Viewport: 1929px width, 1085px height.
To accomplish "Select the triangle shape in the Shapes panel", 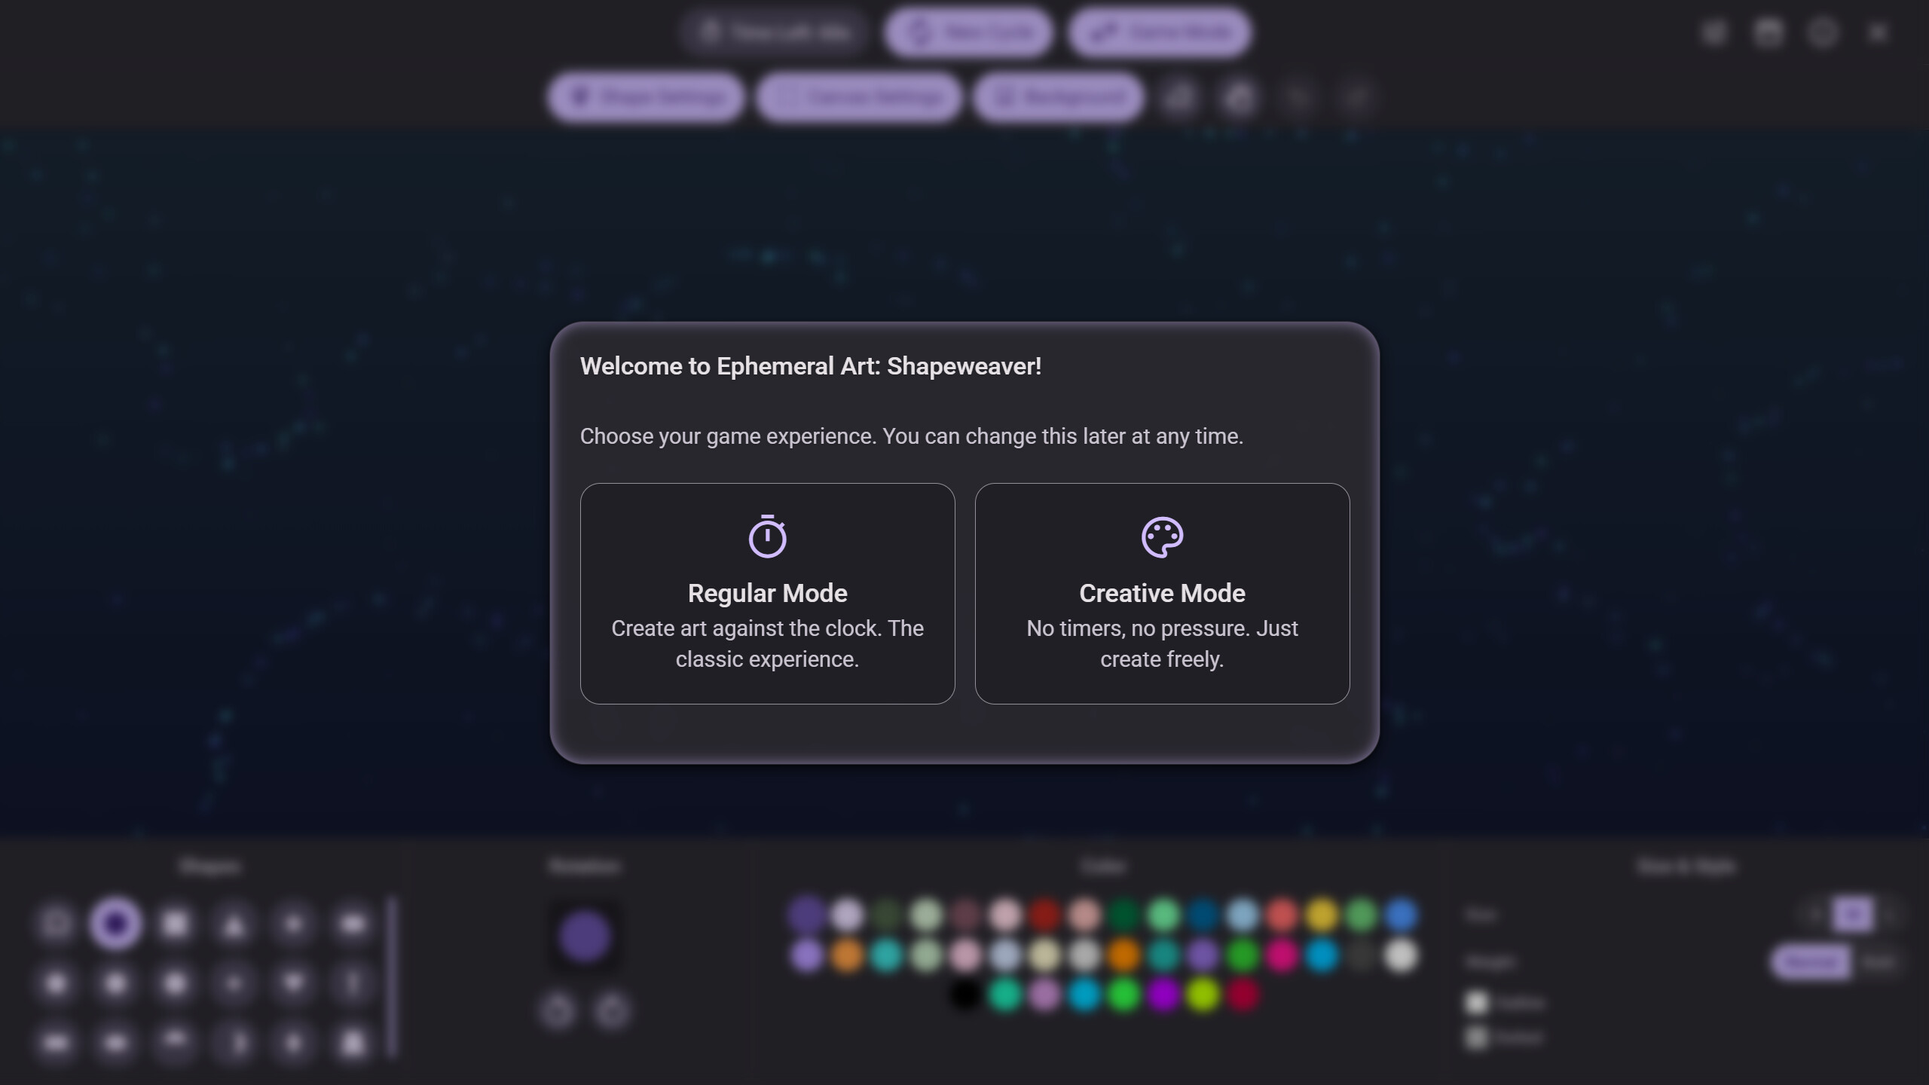I will 234,923.
